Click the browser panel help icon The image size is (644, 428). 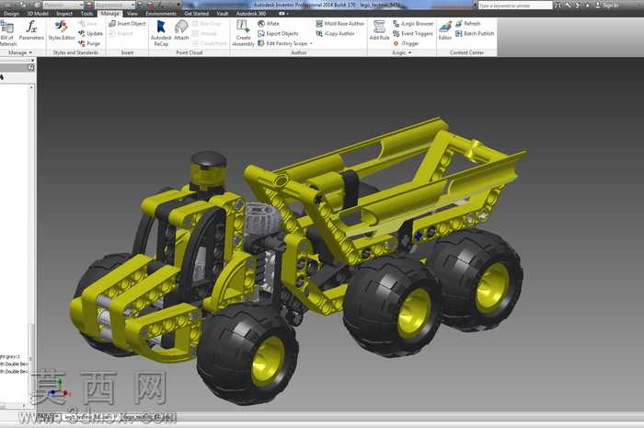[x=30, y=68]
